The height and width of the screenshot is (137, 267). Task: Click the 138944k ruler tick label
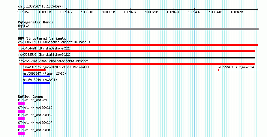click(x=215, y=12)
